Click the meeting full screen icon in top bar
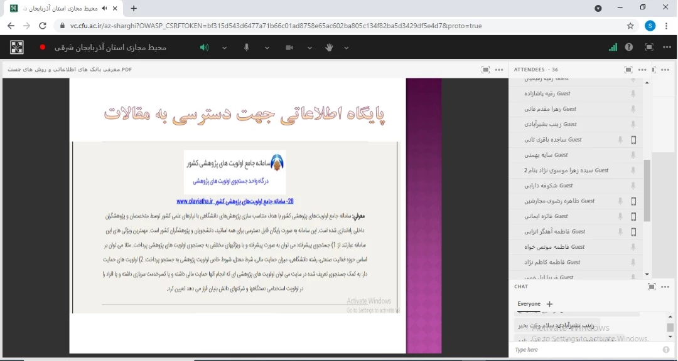The width and height of the screenshot is (678, 361). tap(649, 47)
